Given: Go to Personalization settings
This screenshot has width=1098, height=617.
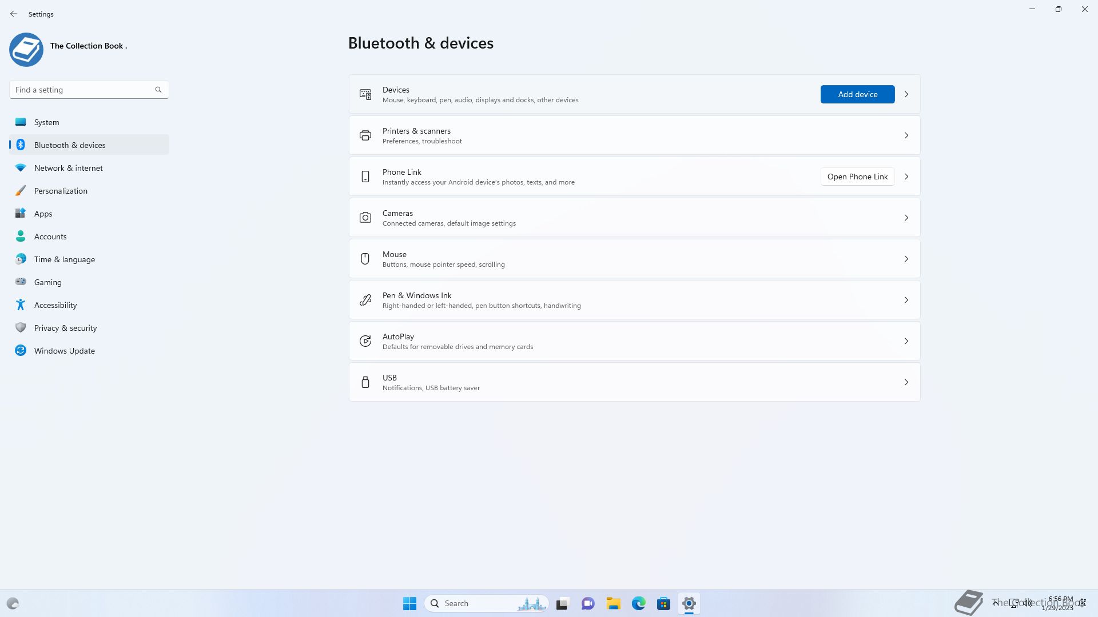Looking at the screenshot, I should click(x=89, y=191).
